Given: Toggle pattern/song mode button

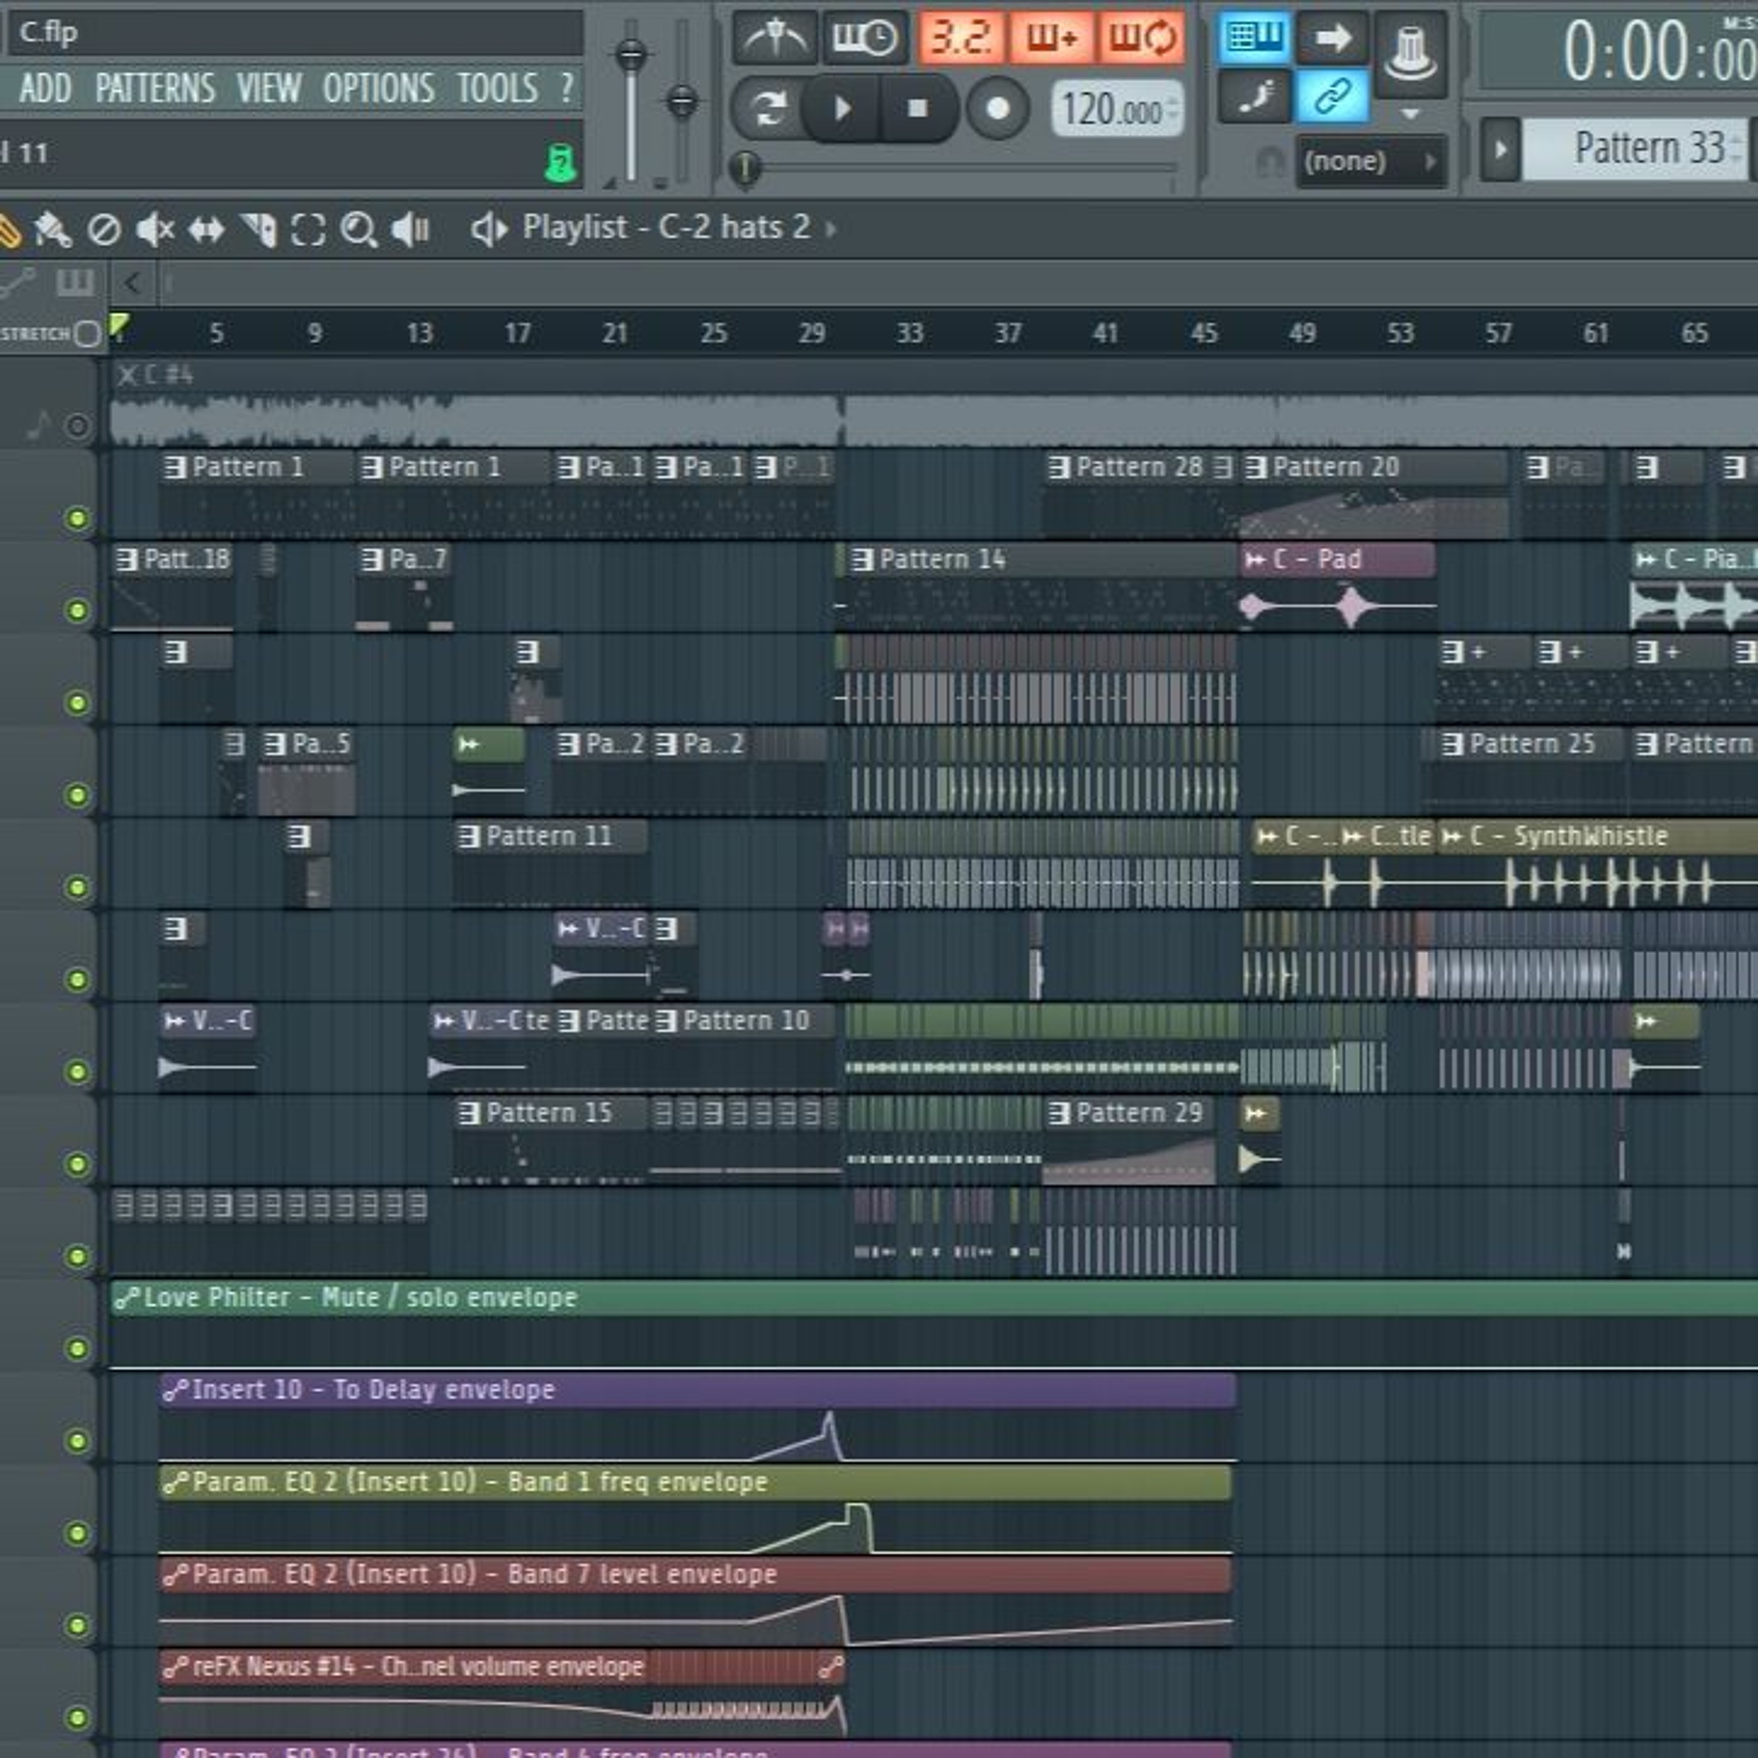Looking at the screenshot, I should click(x=768, y=109).
